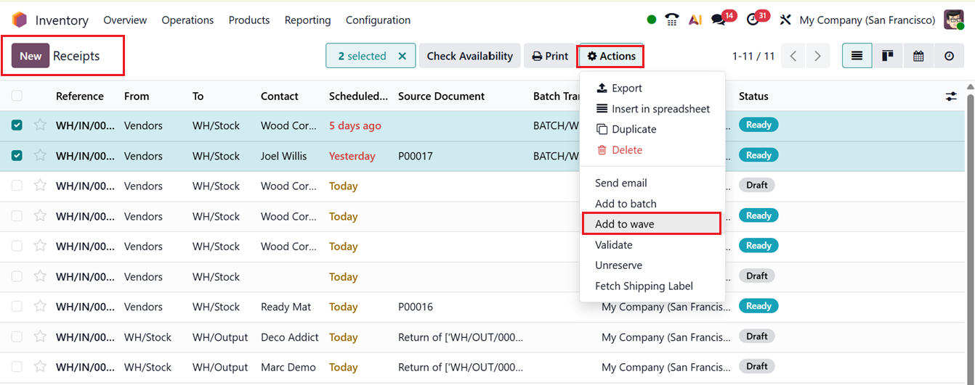The image size is (975, 385).
Task: Open optional columns adjust settings
Action: pos(951,96)
